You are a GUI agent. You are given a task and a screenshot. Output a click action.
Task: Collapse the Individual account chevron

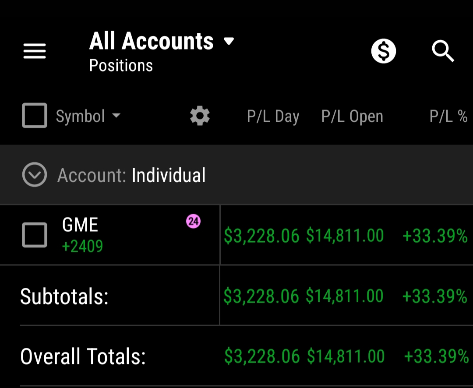click(34, 175)
